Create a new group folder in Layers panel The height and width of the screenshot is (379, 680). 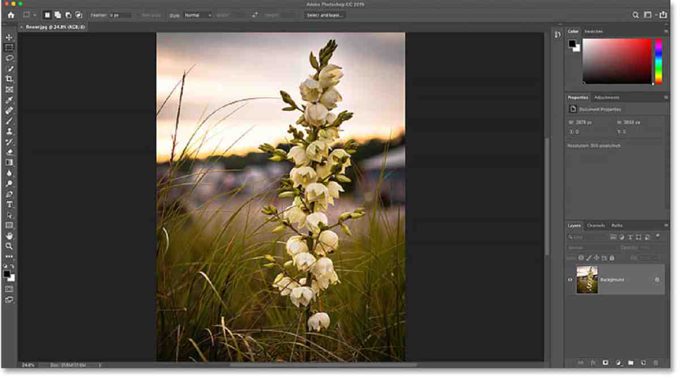pos(631,362)
